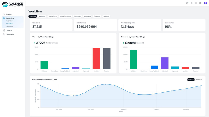This screenshot has height=117, width=209.
Task: Switch to the Needs Docs tab
Action: click(52, 16)
